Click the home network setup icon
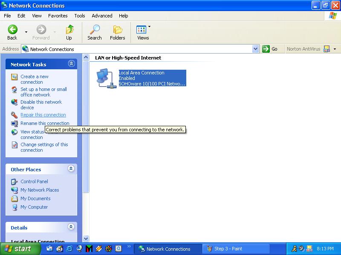 tap(14, 90)
